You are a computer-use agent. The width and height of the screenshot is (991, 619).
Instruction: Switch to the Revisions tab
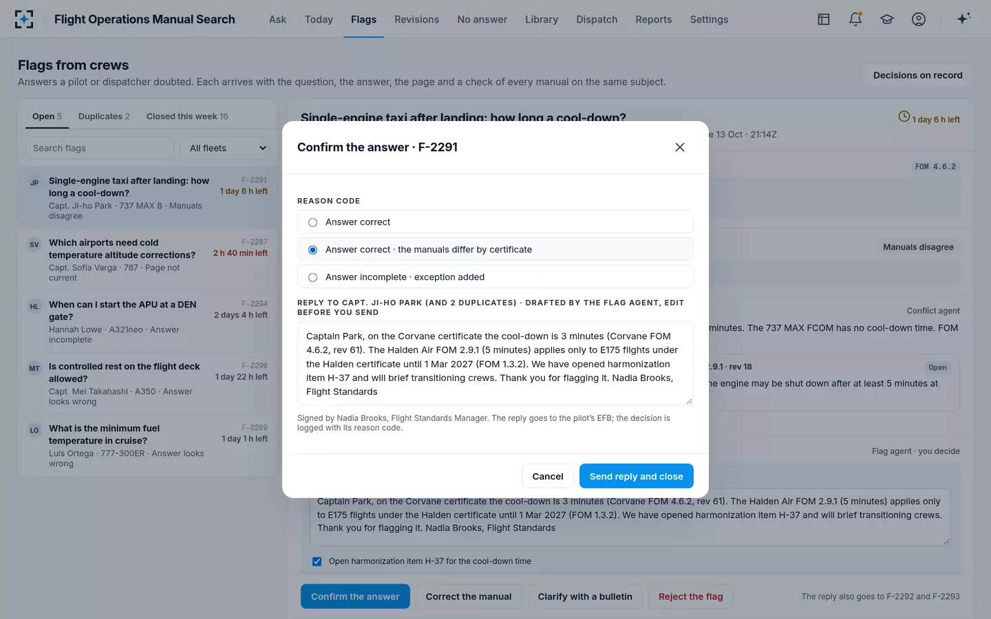pyautogui.click(x=416, y=19)
